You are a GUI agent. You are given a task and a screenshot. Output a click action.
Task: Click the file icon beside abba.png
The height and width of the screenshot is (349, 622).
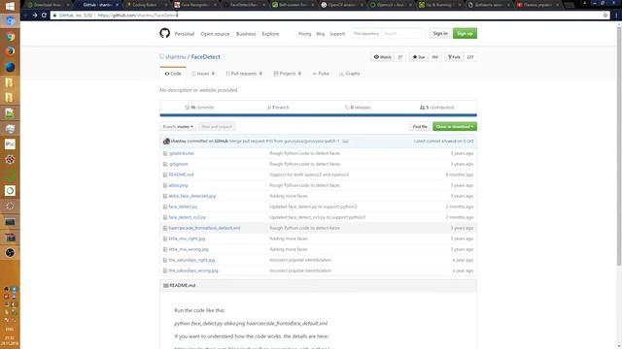tap(165, 185)
